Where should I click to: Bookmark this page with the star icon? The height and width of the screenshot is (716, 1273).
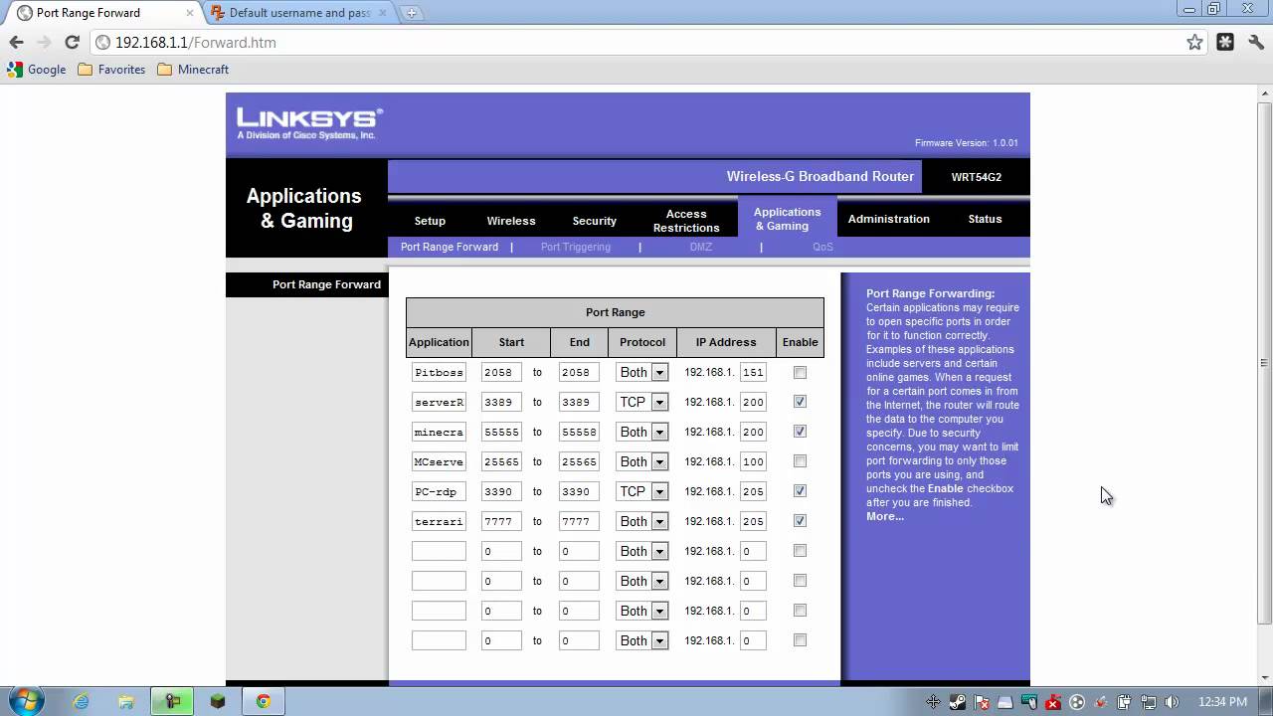click(1194, 42)
